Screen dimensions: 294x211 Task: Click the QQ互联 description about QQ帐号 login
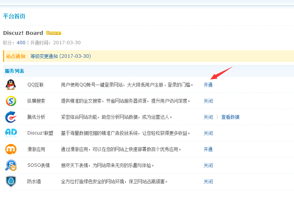click(x=127, y=85)
